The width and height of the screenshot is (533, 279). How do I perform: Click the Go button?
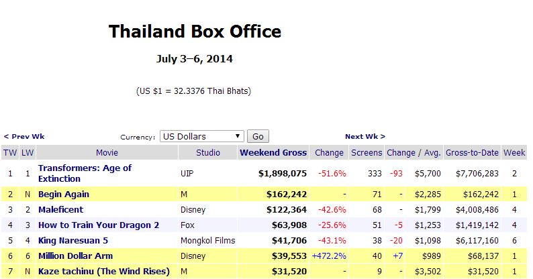258,136
